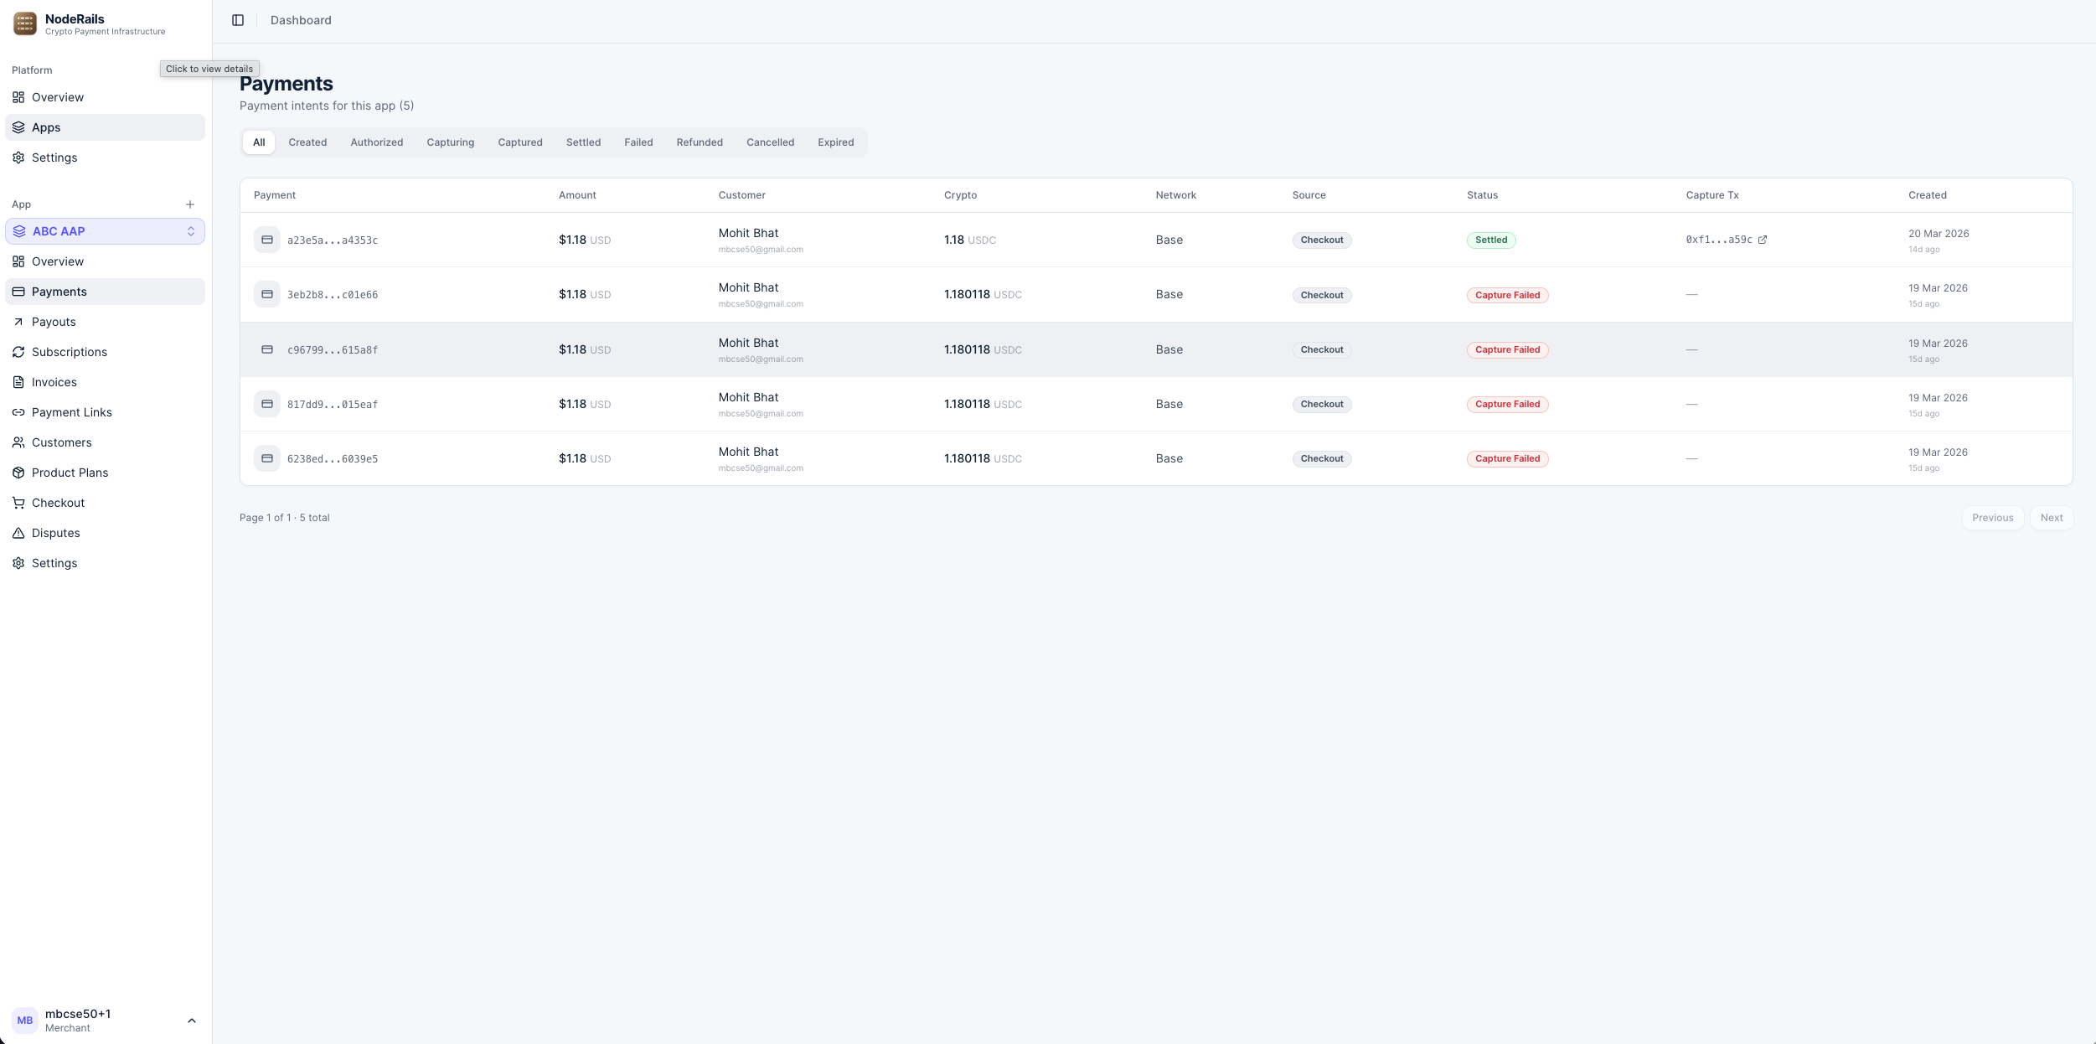Click the plus icon to add app
Screen dimensions: 2096x1044
(190, 204)
